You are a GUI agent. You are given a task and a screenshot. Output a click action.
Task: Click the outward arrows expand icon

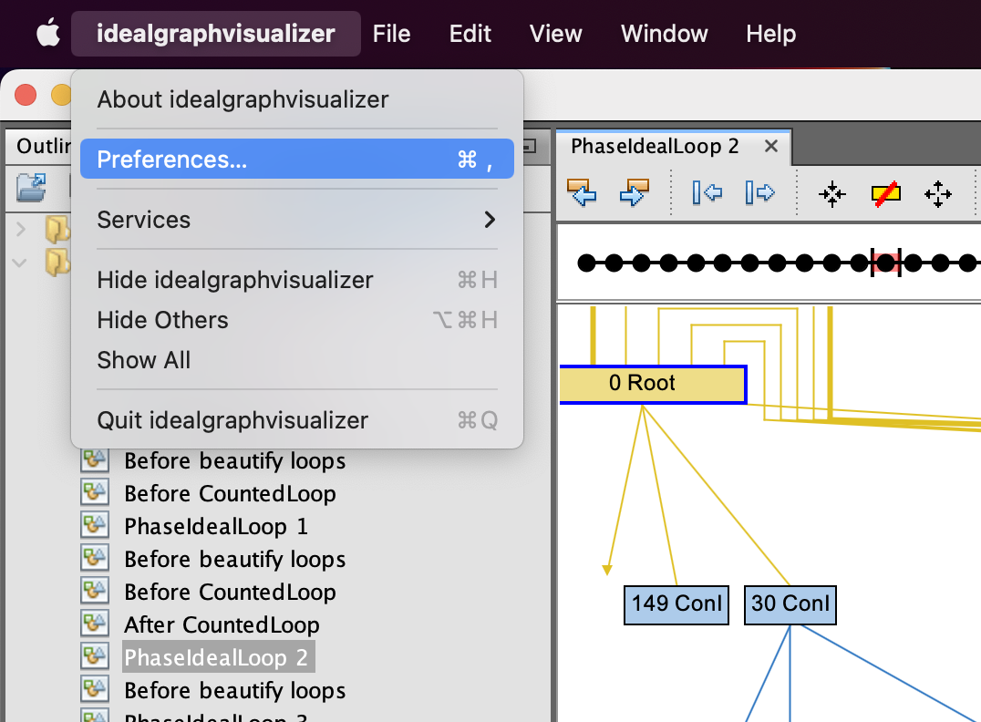point(938,193)
